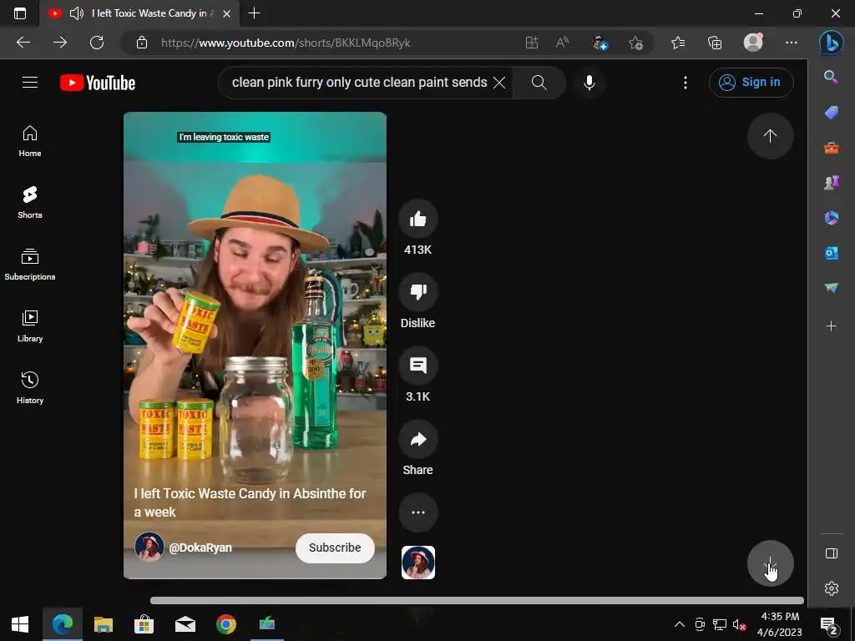855x641 pixels.
Task: Open Outlook in Edge sidebar
Action: 831,253
